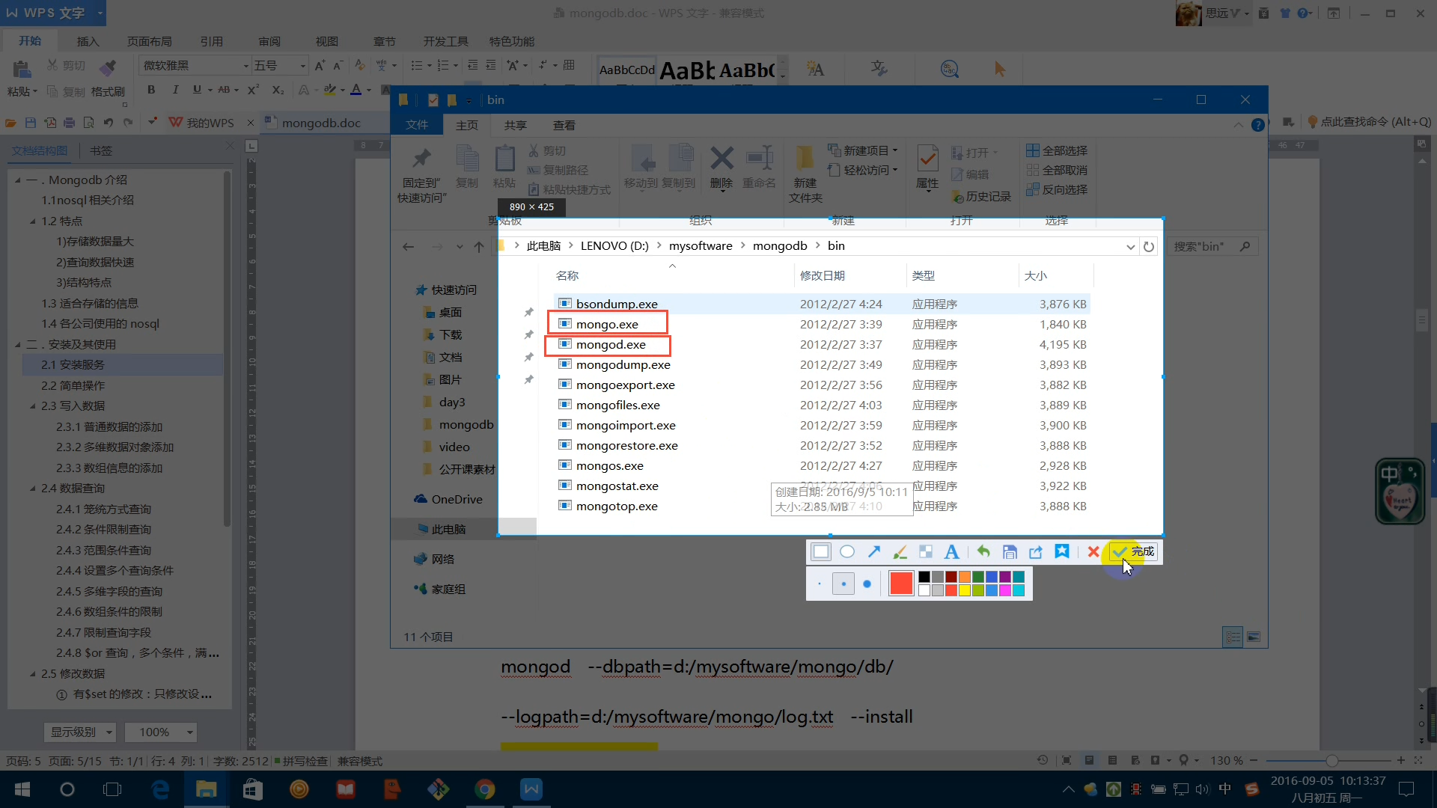This screenshot has height=808, width=1437.
Task: Click the Windows Start button
Action: click(x=22, y=789)
